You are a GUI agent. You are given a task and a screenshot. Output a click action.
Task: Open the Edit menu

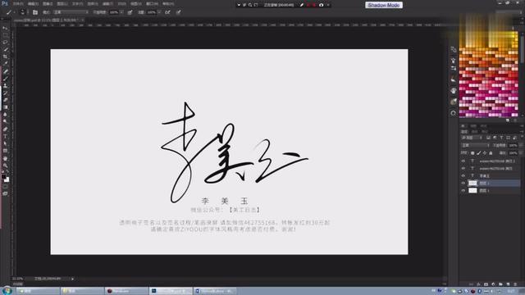click(33, 4)
